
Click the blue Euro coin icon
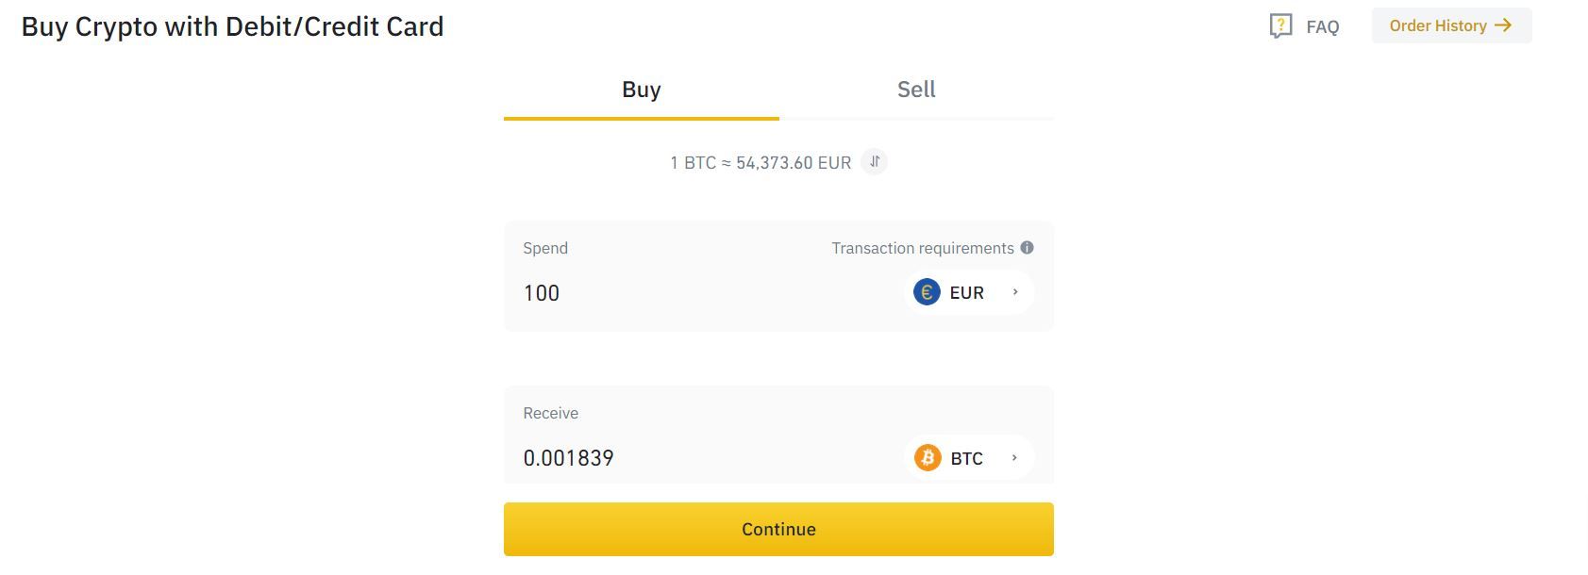[x=927, y=292]
